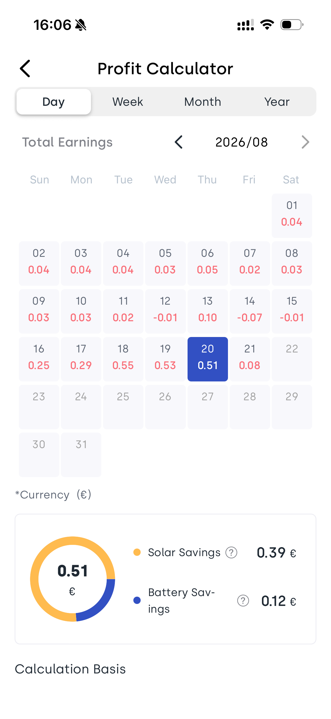The width and height of the screenshot is (331, 719).
Task: Open the Battery Savings help question mark
Action: 243,601
